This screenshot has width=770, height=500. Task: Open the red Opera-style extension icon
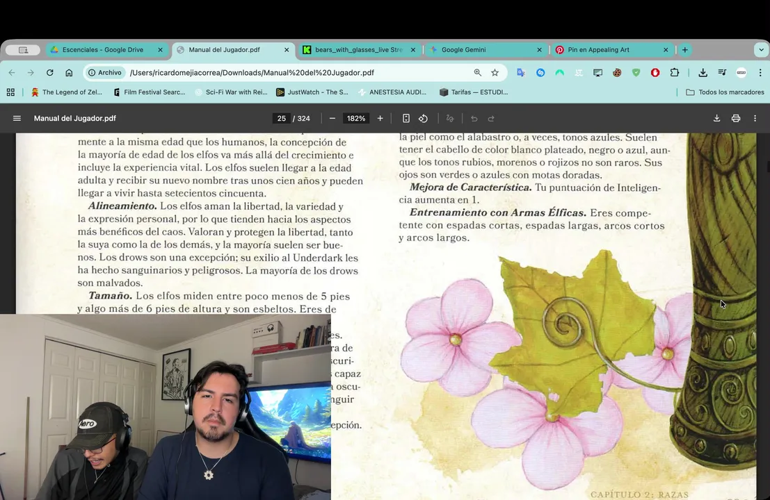[x=655, y=72]
